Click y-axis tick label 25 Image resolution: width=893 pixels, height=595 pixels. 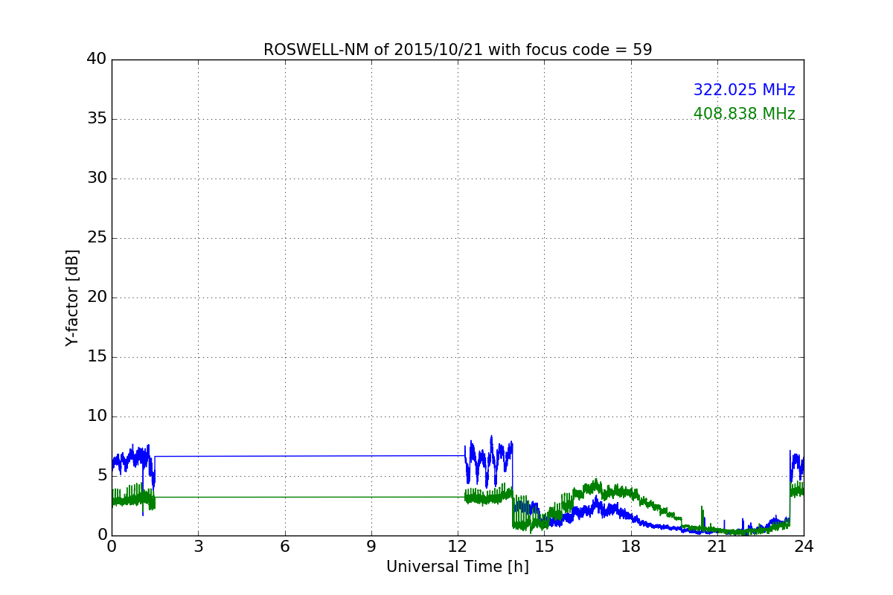coord(97,238)
